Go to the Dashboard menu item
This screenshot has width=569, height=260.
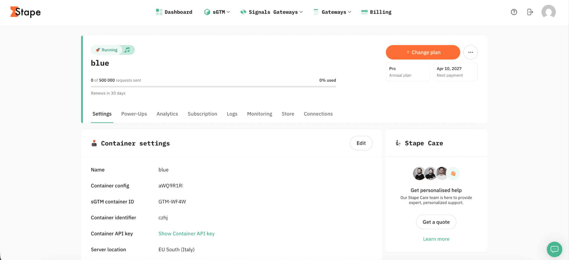(174, 12)
